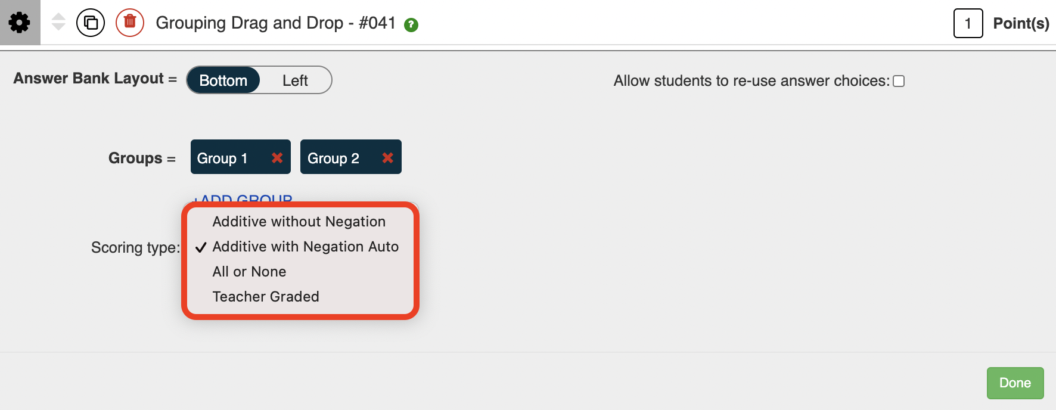Pick All or None scoring
Screen dimensions: 1056x410
pos(249,272)
